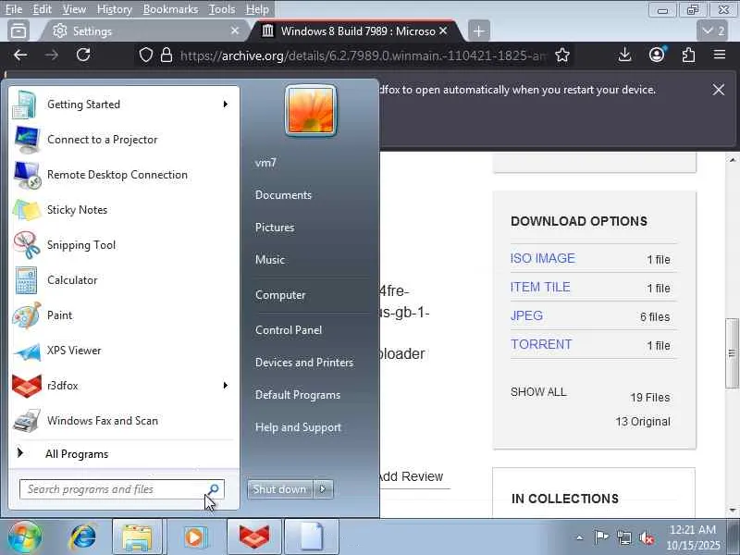Open the History menu
740x555 pixels.
pyautogui.click(x=114, y=9)
